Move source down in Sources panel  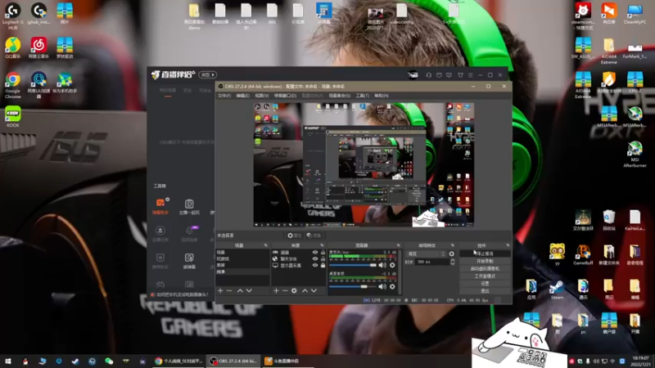(x=314, y=290)
